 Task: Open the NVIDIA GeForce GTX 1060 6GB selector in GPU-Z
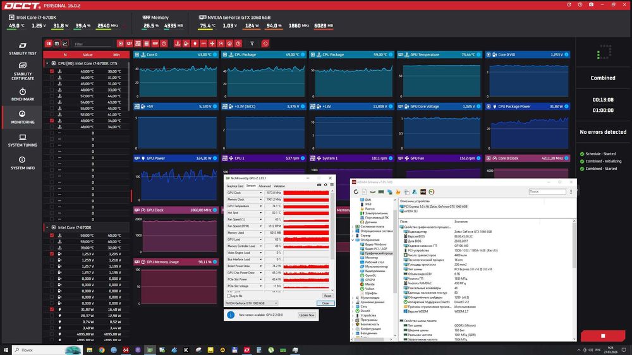click(252, 303)
